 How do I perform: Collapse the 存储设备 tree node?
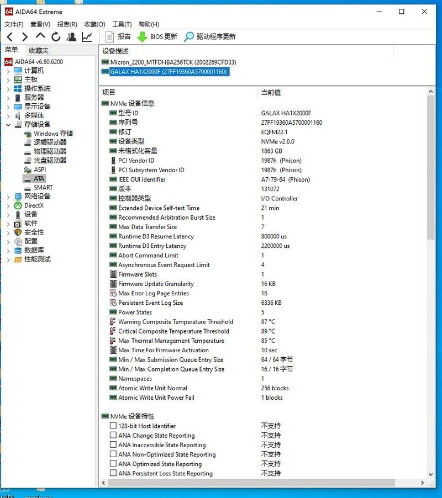(8, 125)
